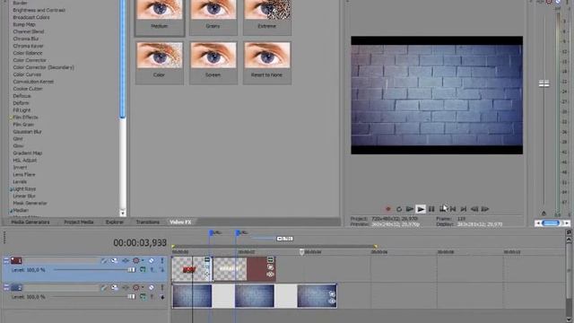Toggle Make Compositing Parent on track 1
This screenshot has width=574, height=323.
coord(152,270)
